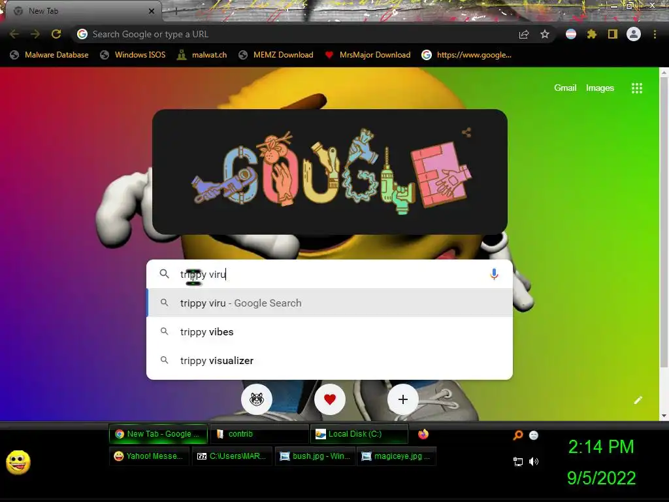Share this page via the share icon

(524, 34)
